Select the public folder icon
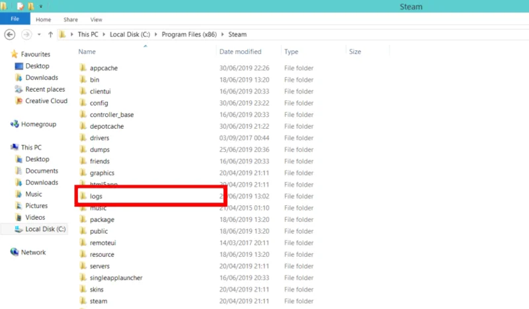The height and width of the screenshot is (309, 529). 83,231
